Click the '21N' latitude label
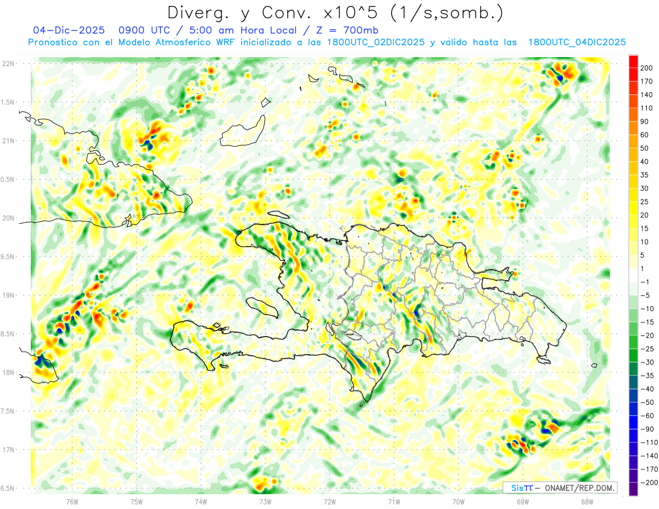The width and height of the screenshot is (659, 509). point(8,141)
